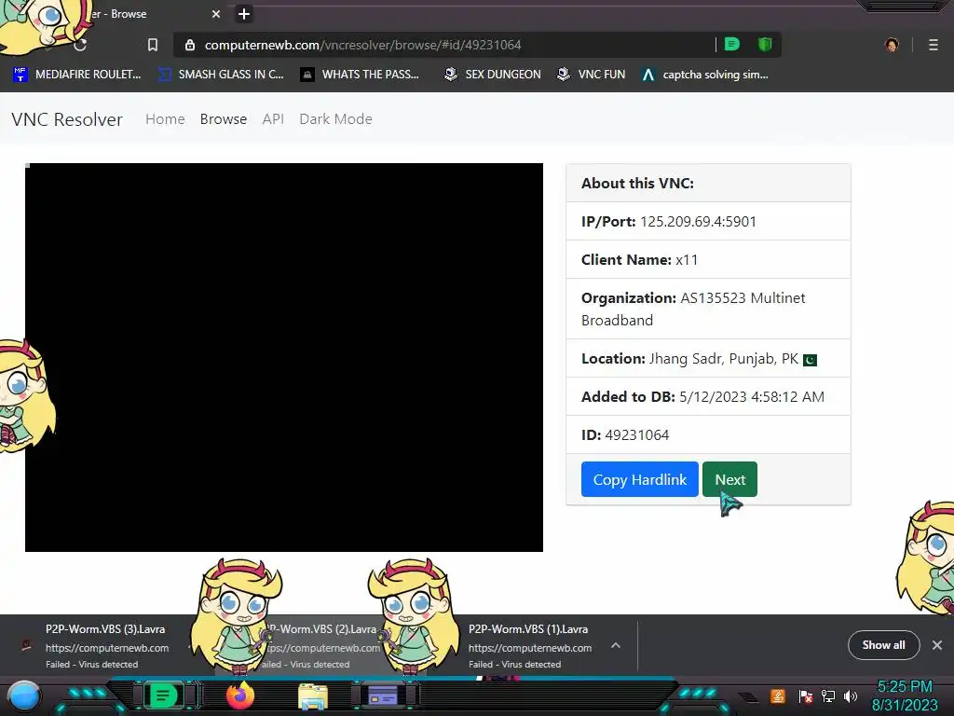Click the VNC Resolver brand title

pyautogui.click(x=67, y=119)
